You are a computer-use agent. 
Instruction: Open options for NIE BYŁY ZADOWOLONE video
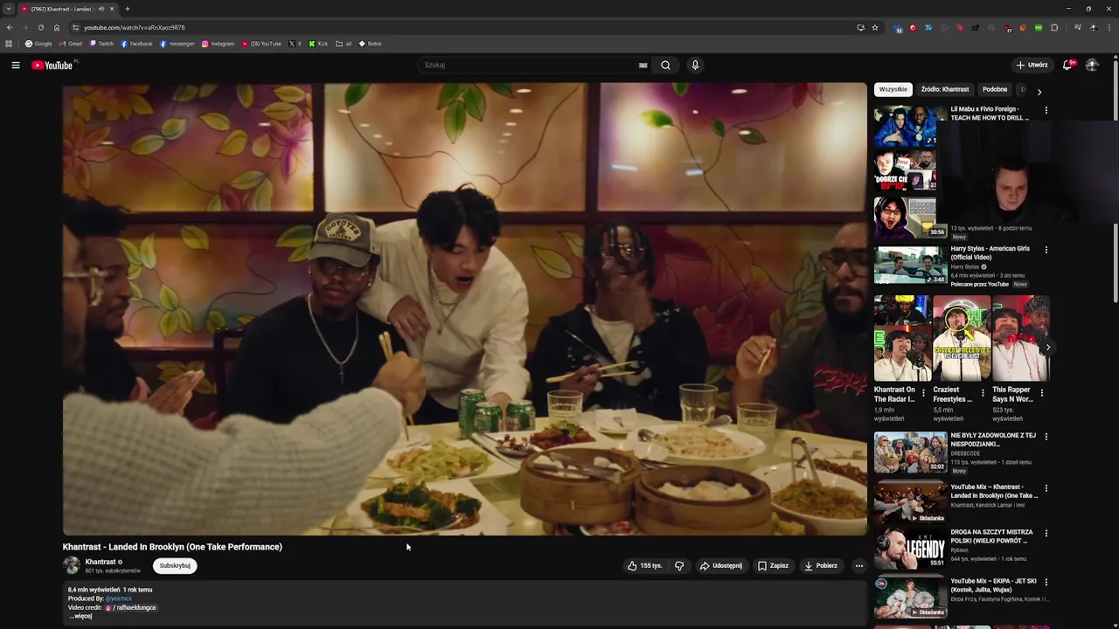coord(1046,436)
